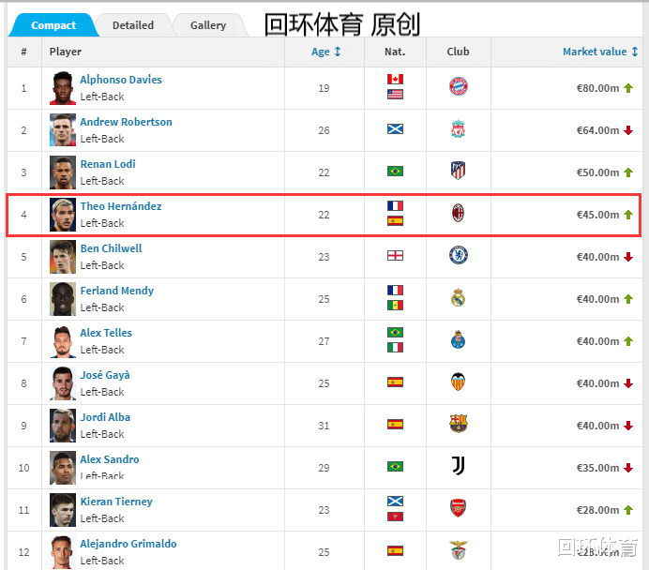
Task: Click the Bayern Munich club crest
Action: pyautogui.click(x=458, y=87)
